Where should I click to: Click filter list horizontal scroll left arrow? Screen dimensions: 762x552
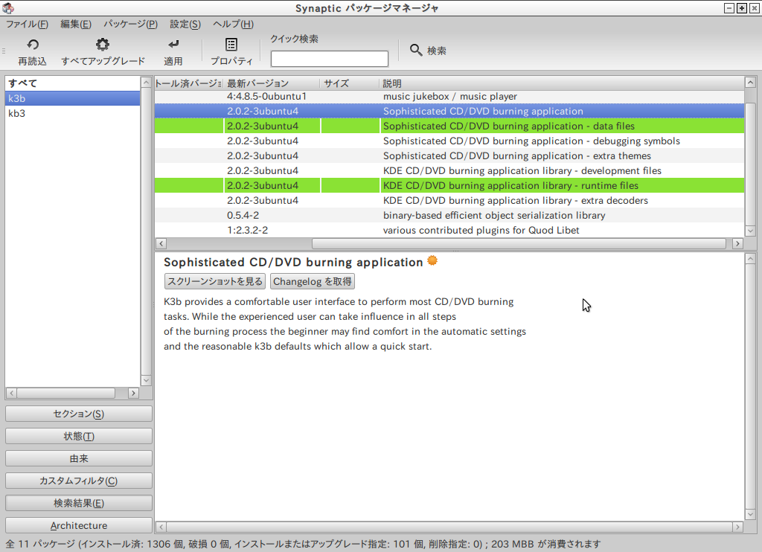[x=12, y=393]
